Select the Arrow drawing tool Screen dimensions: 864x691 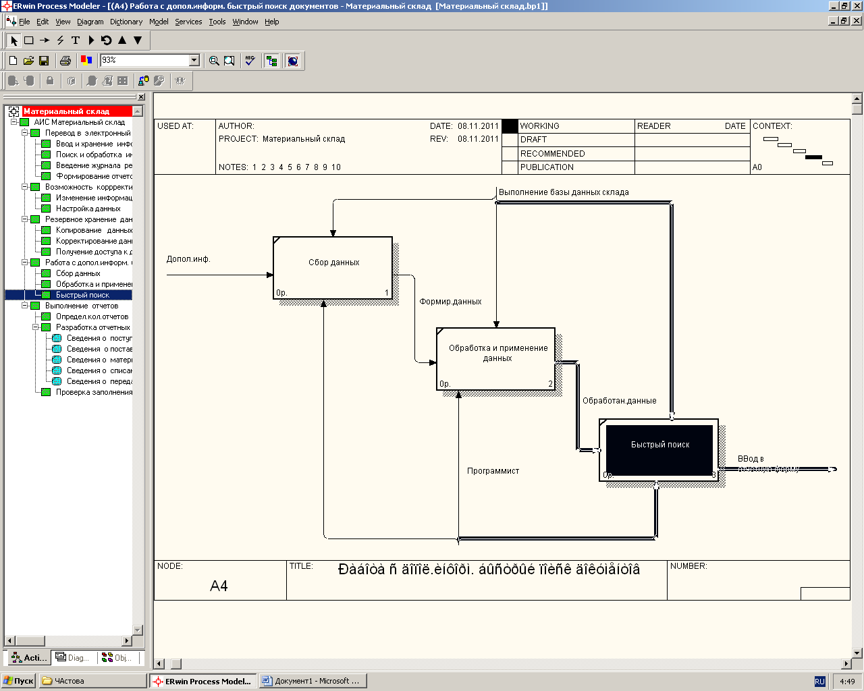click(45, 40)
